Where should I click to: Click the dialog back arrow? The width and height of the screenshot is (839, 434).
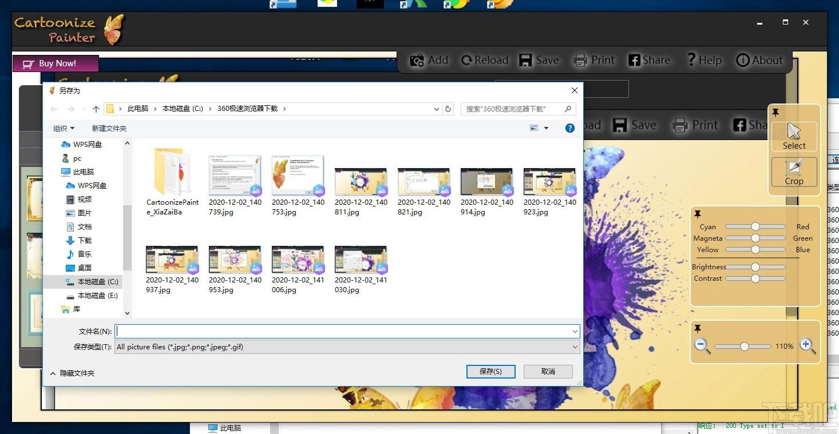[x=54, y=109]
